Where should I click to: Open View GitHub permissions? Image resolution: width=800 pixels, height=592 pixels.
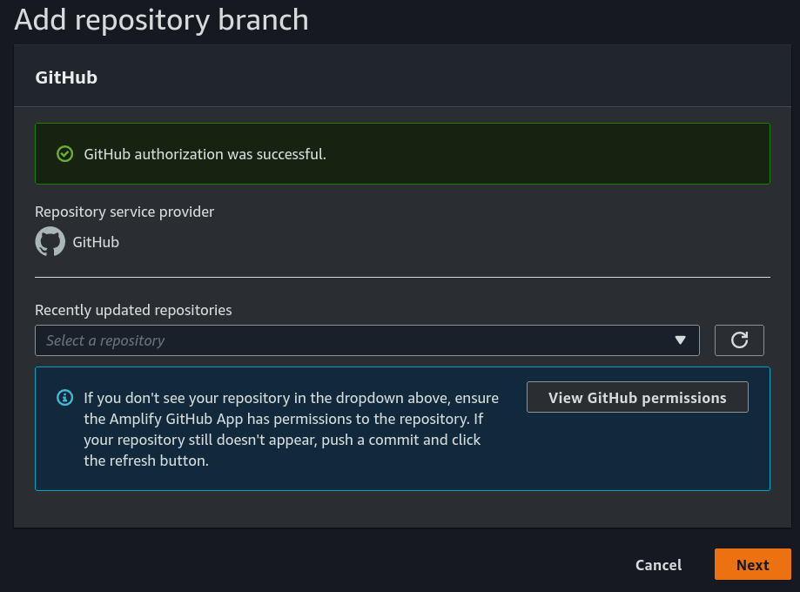point(636,397)
